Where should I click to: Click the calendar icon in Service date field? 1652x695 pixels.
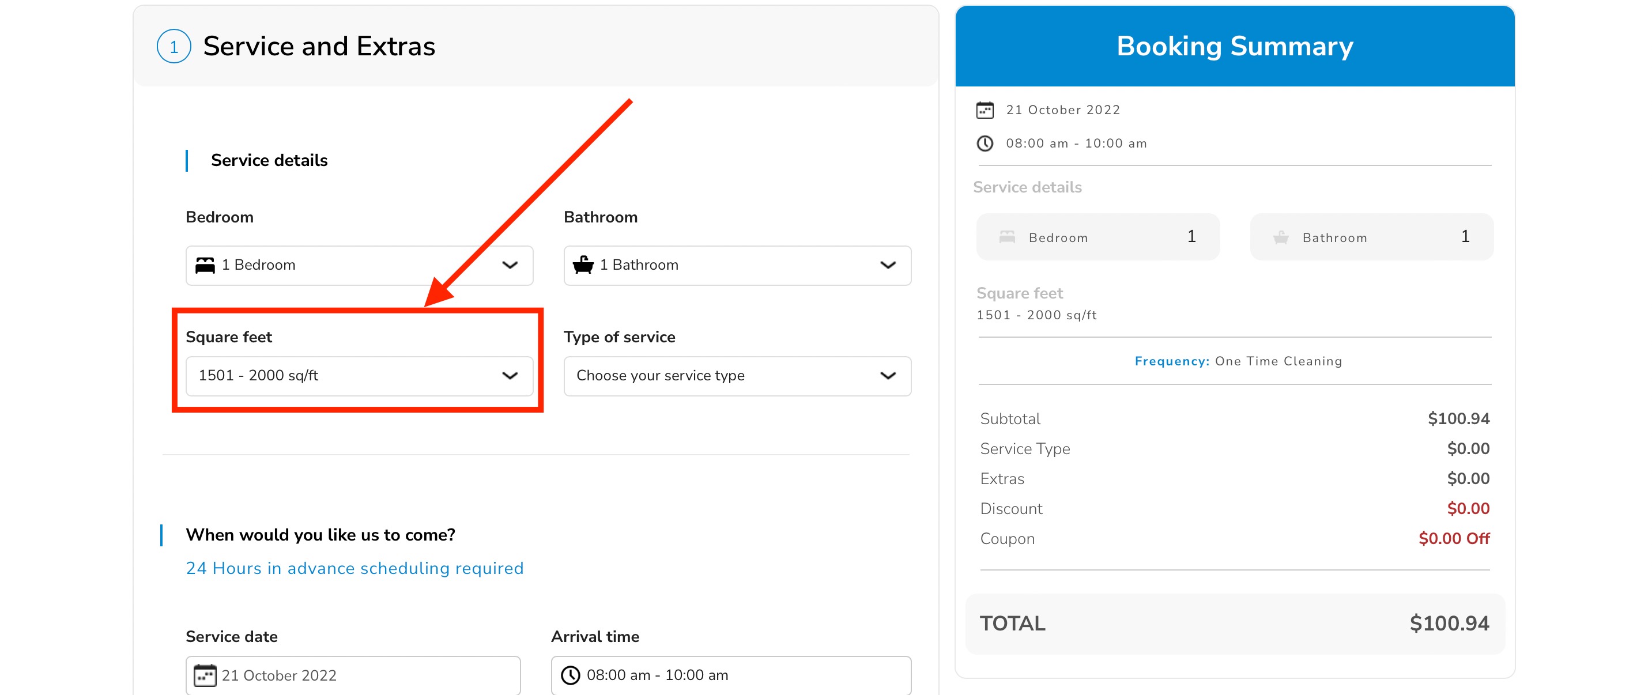(205, 675)
